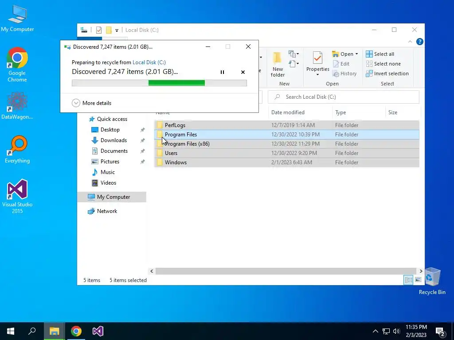Viewport: 454px width, 340px height.
Task: Select the Windows folder
Action: click(287, 162)
